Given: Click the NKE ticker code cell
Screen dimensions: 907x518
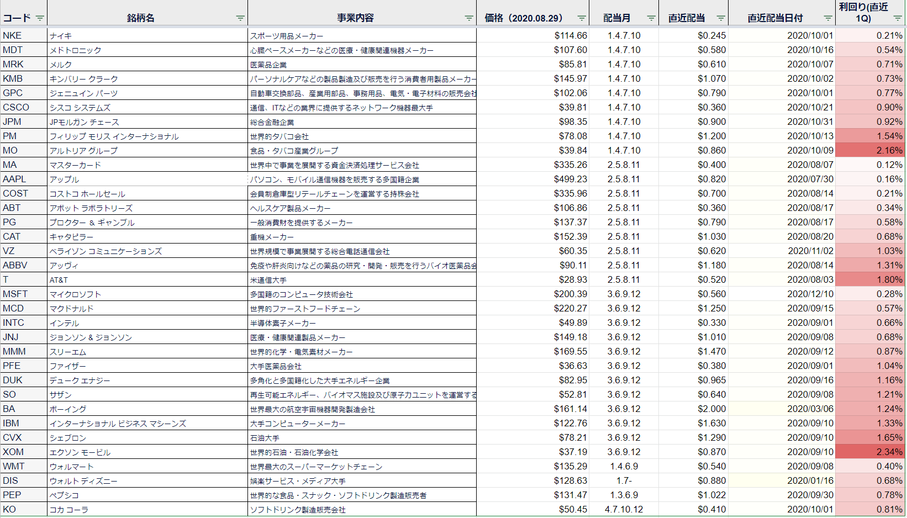Looking at the screenshot, I should [13, 35].
